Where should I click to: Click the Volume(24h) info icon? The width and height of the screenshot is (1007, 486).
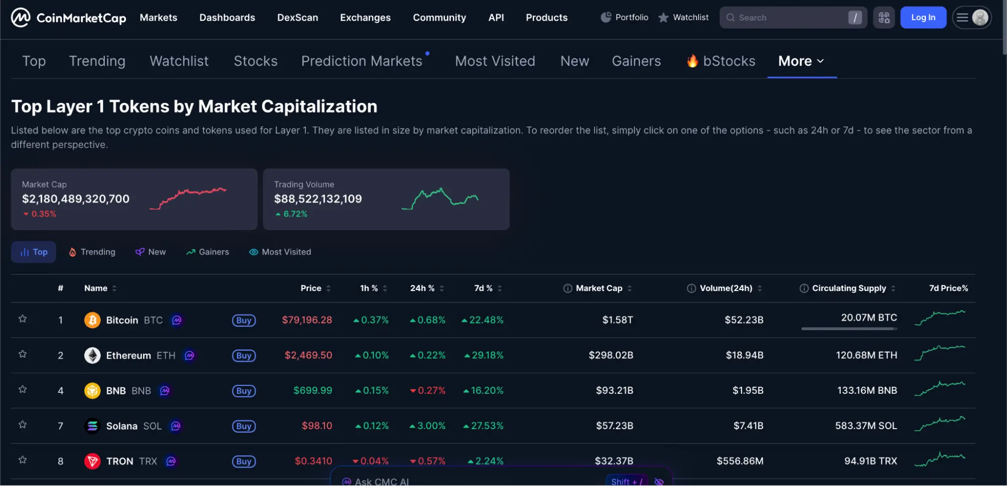[x=691, y=288]
